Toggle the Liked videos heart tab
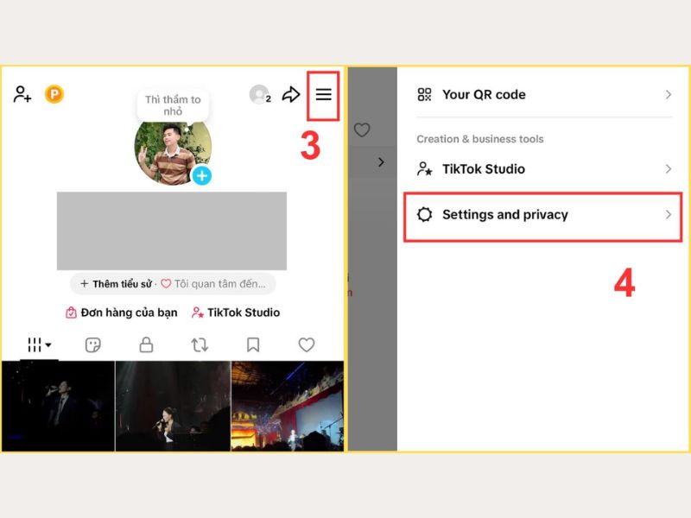Screen dimensions: 691x518 click(306, 344)
